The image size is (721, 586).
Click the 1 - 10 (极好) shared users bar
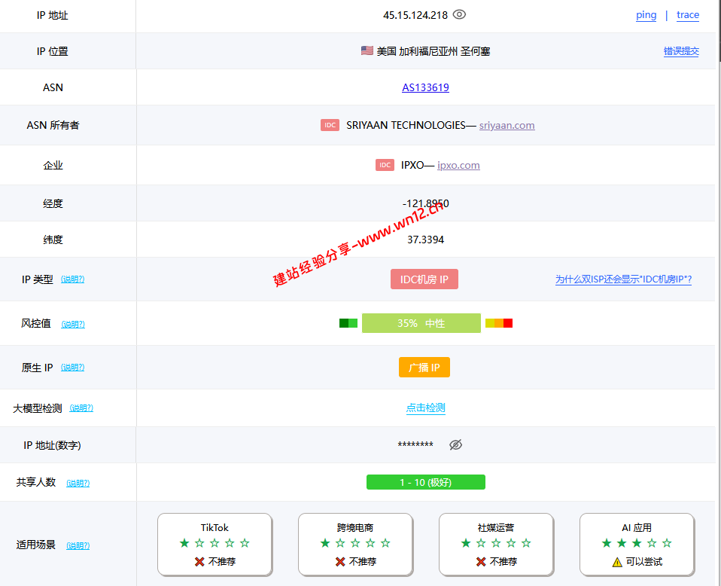click(426, 482)
